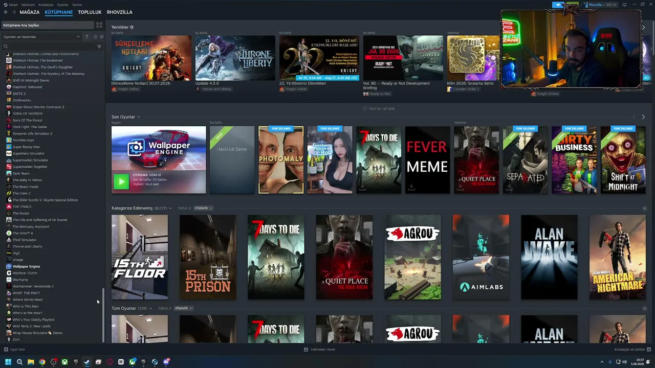Select Throne and Liberty in the game list
This screenshot has width=655, height=368.
pos(28,246)
